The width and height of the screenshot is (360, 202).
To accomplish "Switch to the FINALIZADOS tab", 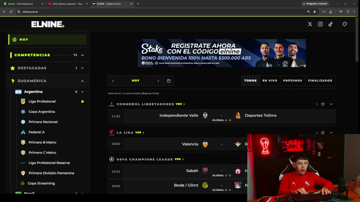I will (x=320, y=81).
